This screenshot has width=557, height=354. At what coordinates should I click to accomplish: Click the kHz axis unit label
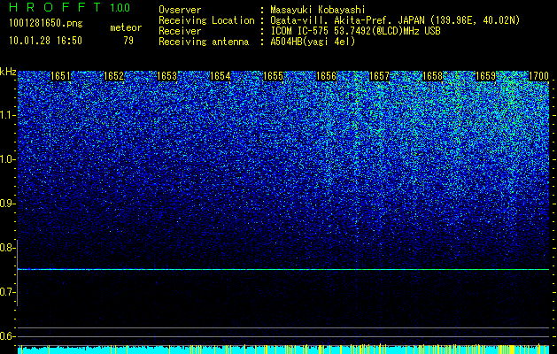point(8,72)
